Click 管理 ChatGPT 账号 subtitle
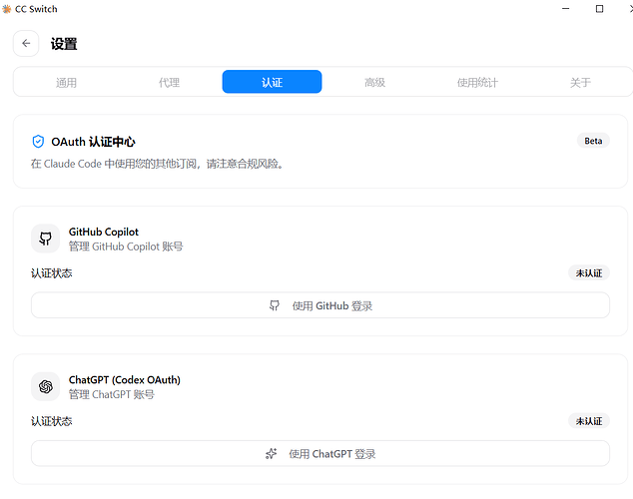633x499 pixels. [112, 394]
